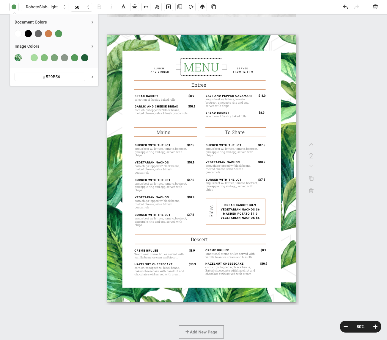387x340 pixels.
Task: Toggle bold formatting
Action: (99, 7)
